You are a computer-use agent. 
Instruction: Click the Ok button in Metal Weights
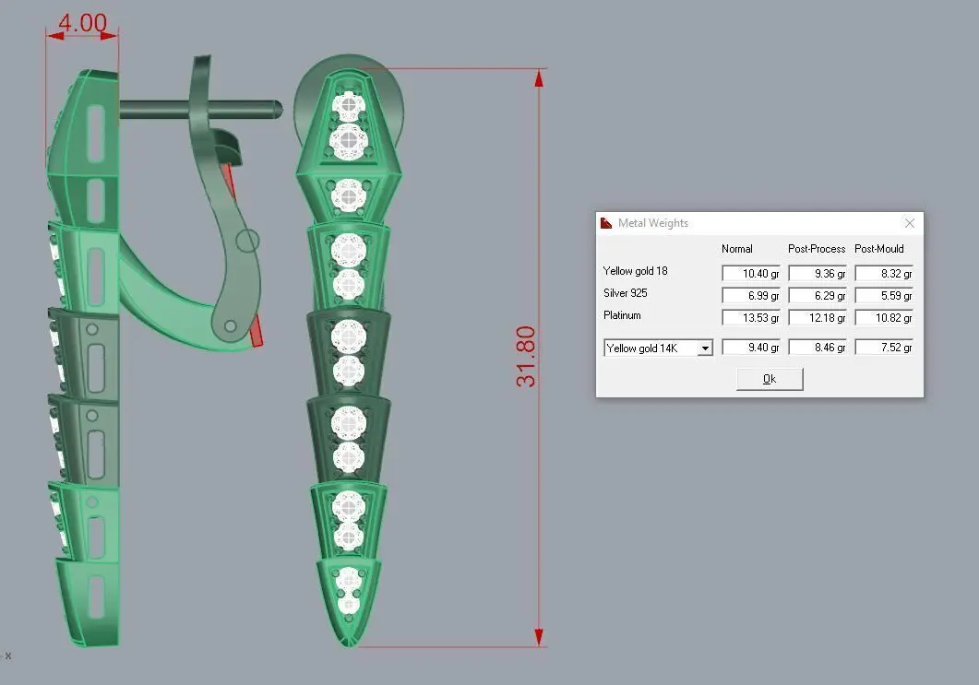pyautogui.click(x=770, y=379)
